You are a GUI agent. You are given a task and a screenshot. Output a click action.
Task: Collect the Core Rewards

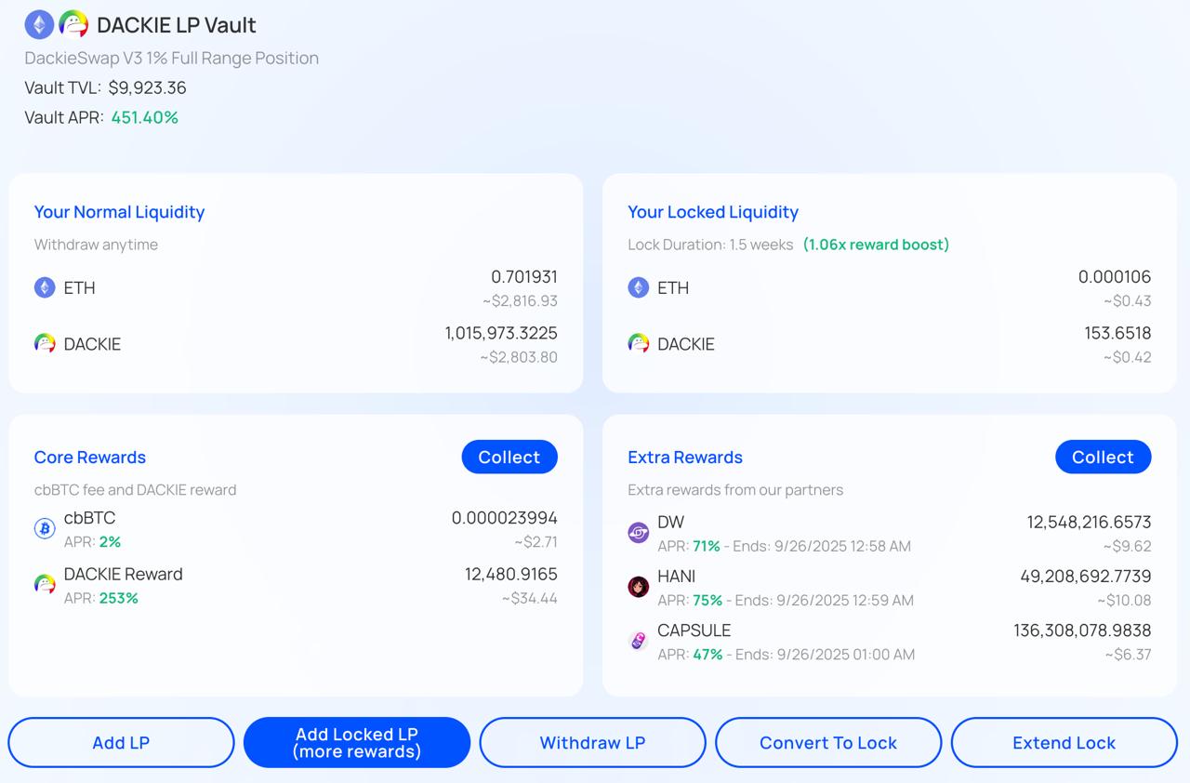click(x=509, y=457)
